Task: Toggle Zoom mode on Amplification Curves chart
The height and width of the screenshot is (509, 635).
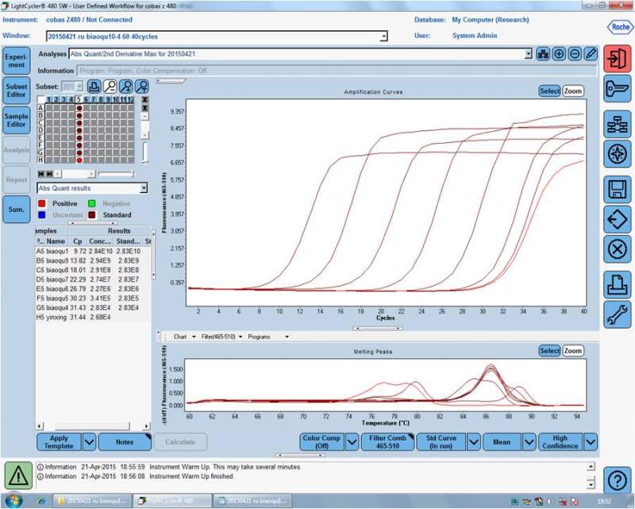Action: coord(572,91)
